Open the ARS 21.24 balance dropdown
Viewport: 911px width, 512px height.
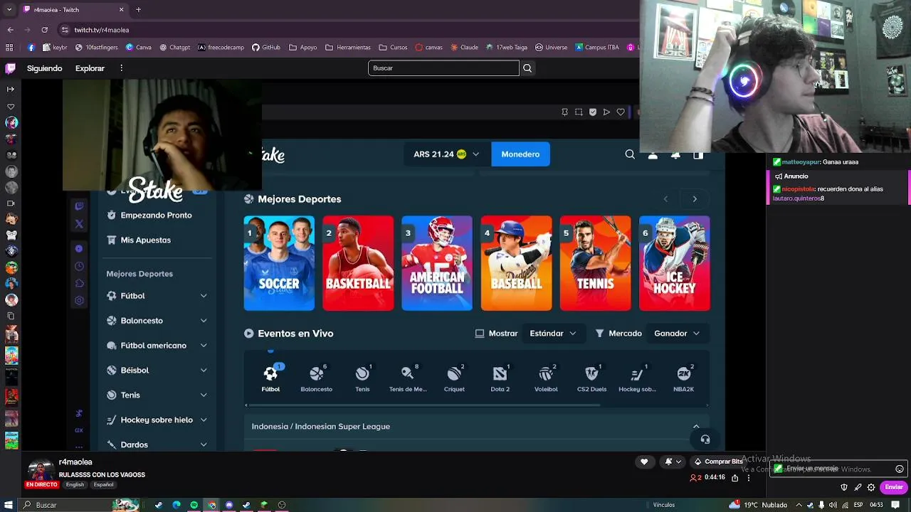pyautogui.click(x=446, y=154)
